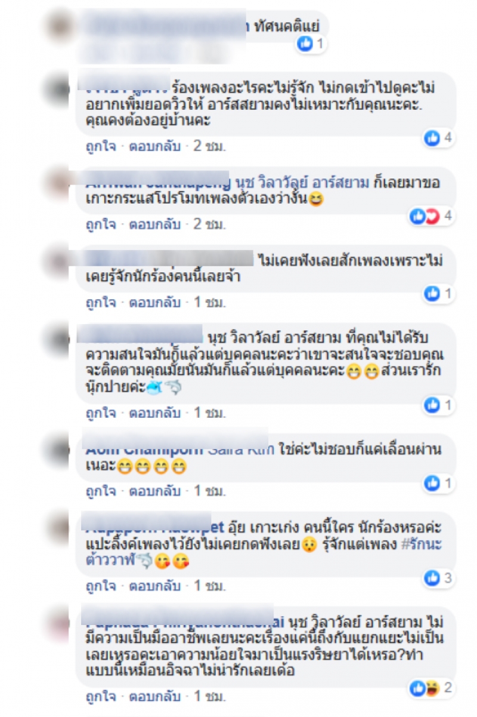Show who liked the ไม่เคยฟังเลยสักเพลง comment
Viewport: 477px width, 717px height.
pos(439,293)
